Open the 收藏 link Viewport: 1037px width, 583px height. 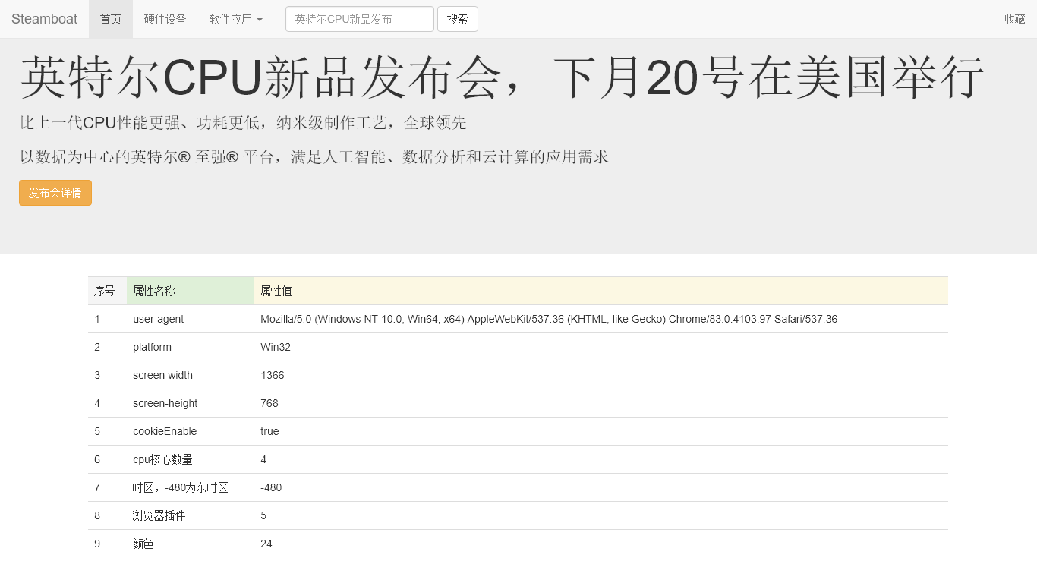pos(1015,19)
